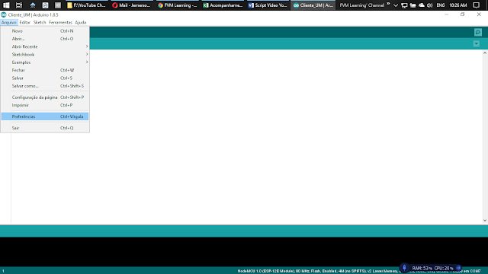Choose Configuração da página entry

pos(45,97)
